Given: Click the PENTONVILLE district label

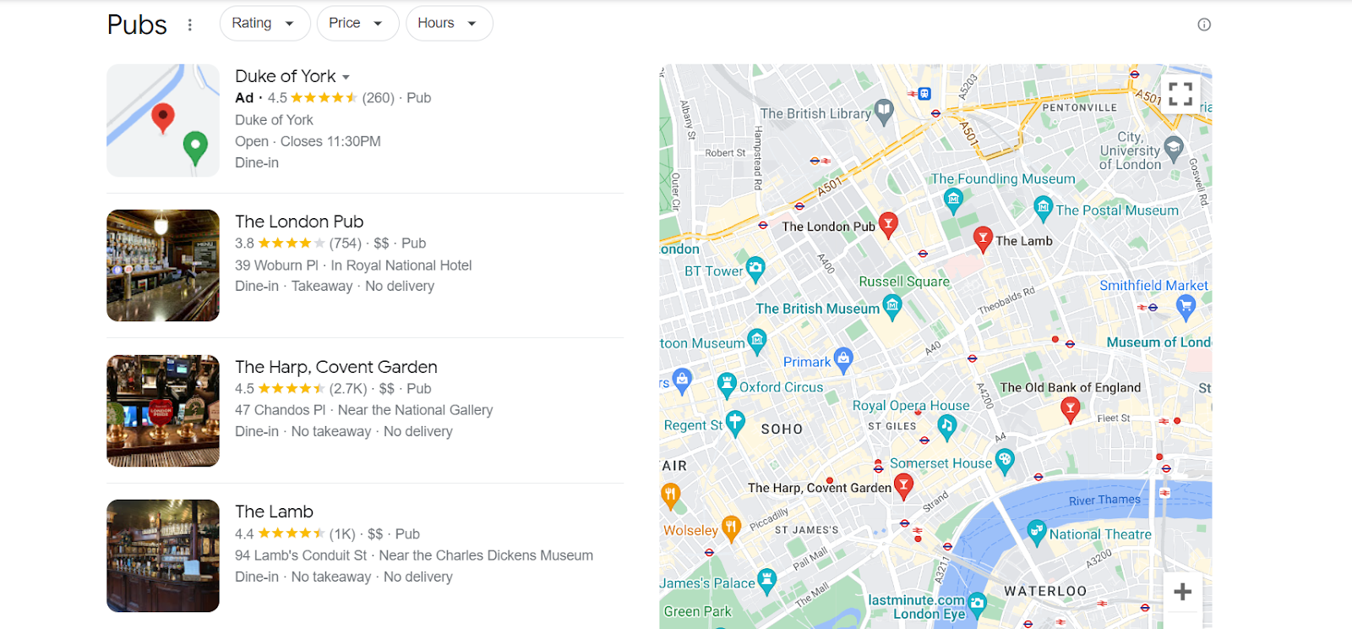Looking at the screenshot, I should click(1079, 108).
